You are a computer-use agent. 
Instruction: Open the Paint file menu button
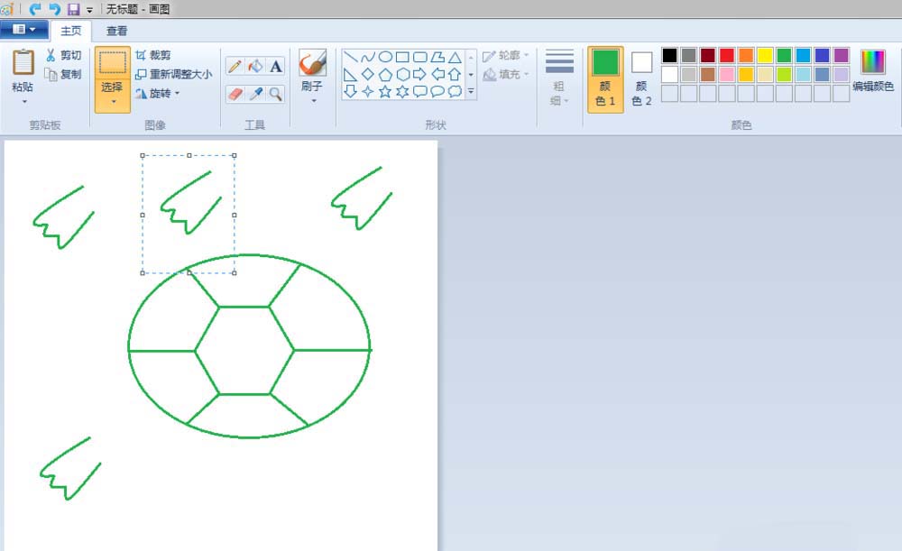coord(24,30)
